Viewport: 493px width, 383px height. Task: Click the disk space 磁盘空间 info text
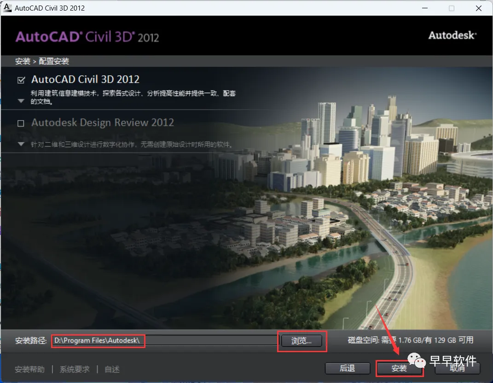(410, 340)
